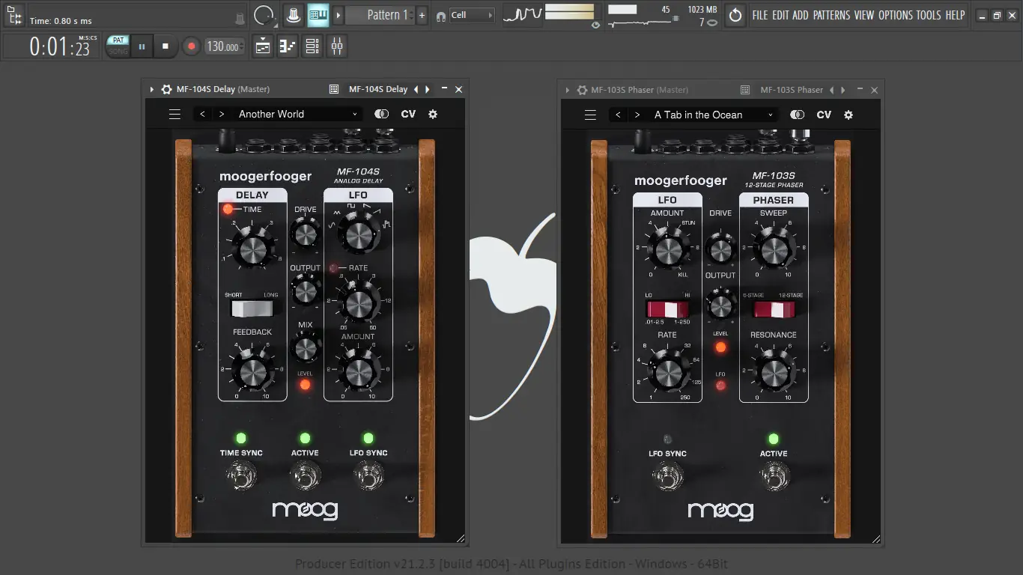1023x575 pixels.
Task: Toggle the 6-STAGE/12-STAGE phaser switch
Action: [774, 309]
